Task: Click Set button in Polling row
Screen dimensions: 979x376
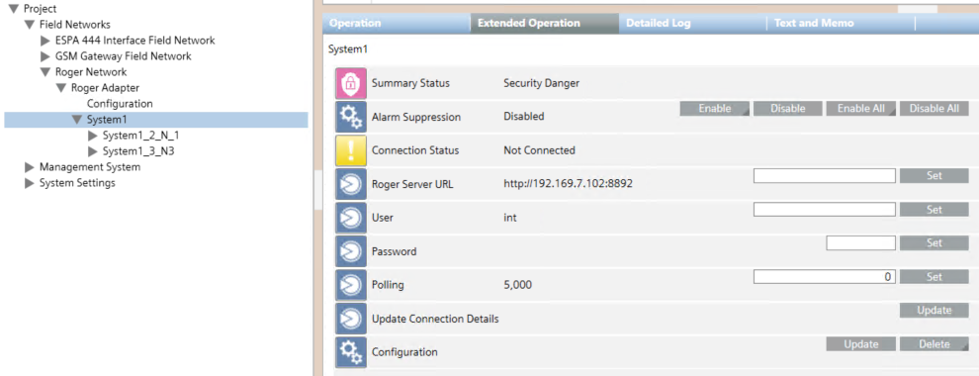Action: tap(934, 277)
